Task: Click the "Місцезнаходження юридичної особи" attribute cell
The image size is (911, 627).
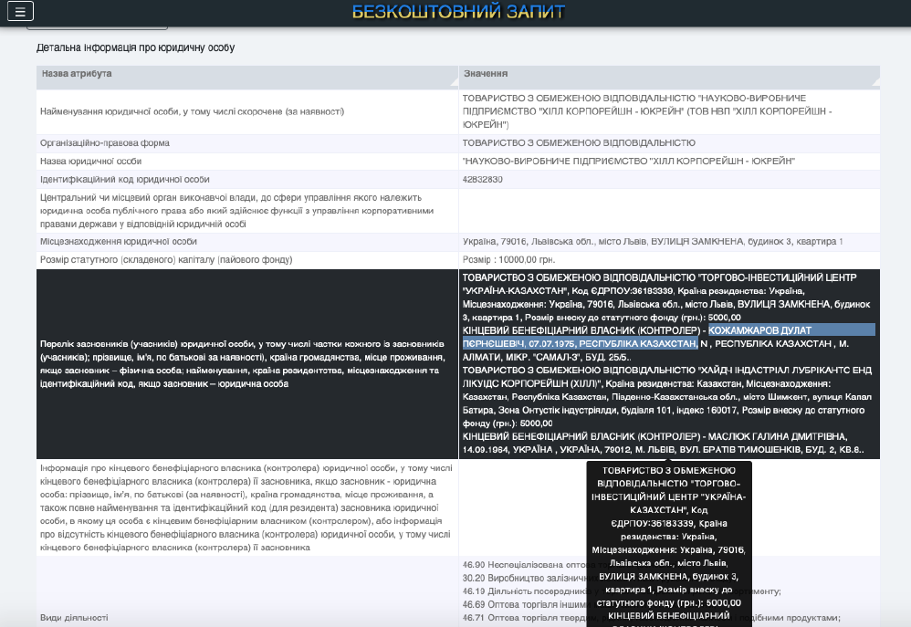Action: [118, 242]
